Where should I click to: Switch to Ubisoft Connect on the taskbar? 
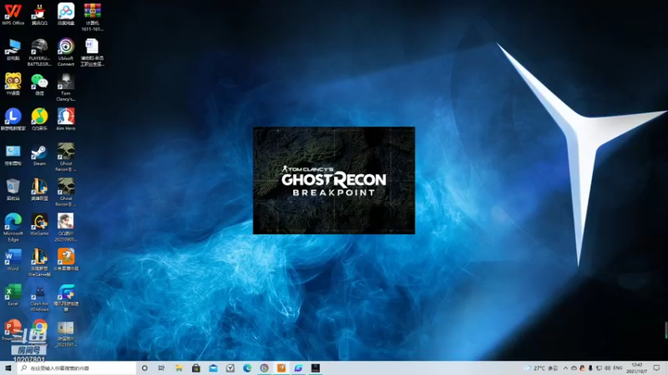(x=264, y=367)
